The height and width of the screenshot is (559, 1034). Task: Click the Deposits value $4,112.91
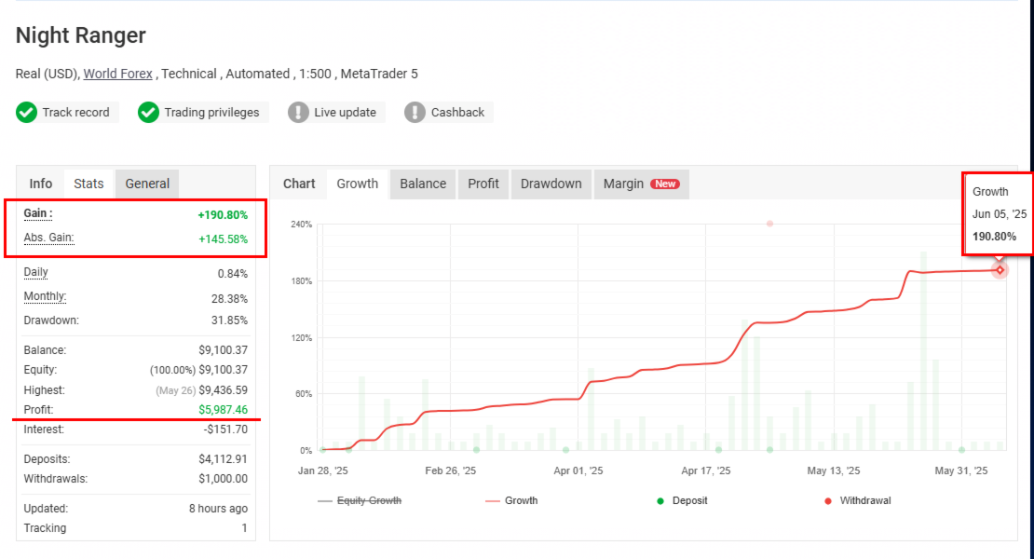(x=223, y=459)
